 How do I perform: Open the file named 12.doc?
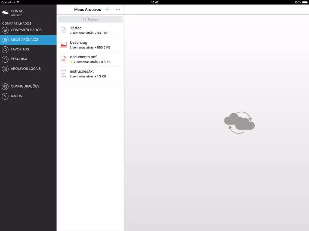click(x=91, y=30)
